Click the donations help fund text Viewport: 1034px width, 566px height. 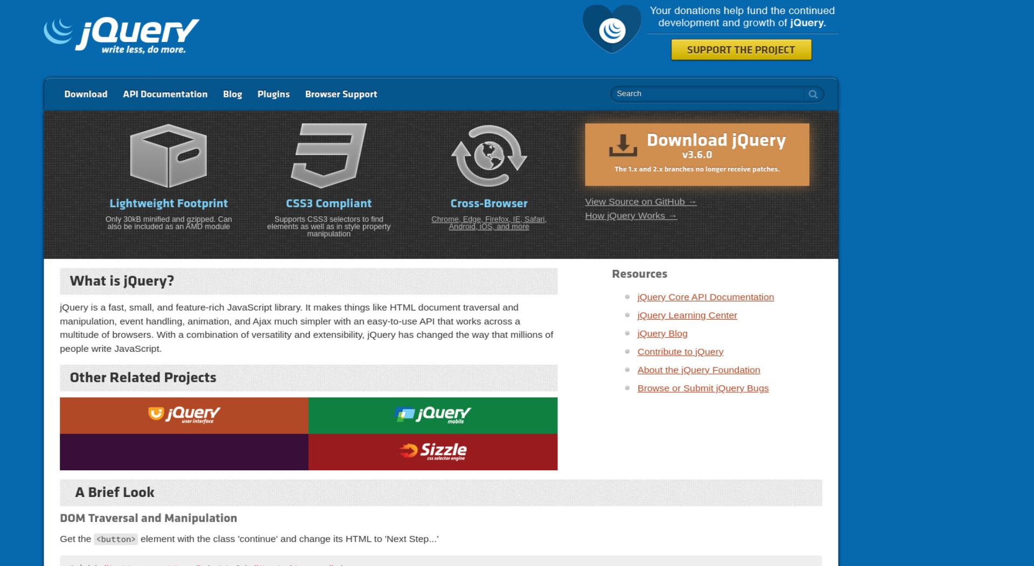(x=742, y=17)
